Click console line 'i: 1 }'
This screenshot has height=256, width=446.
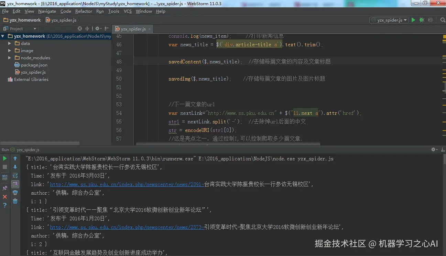(39, 202)
